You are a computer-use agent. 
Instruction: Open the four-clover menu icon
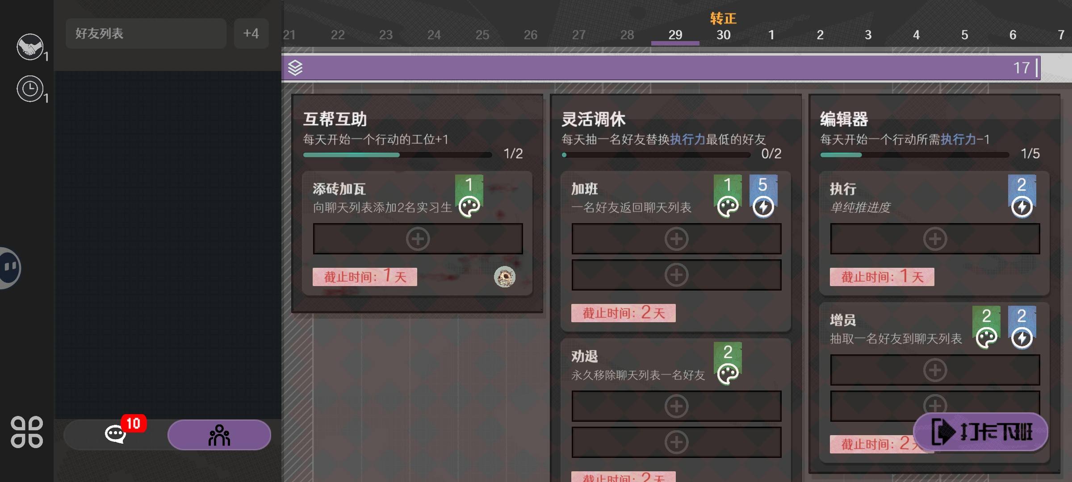coord(27,432)
